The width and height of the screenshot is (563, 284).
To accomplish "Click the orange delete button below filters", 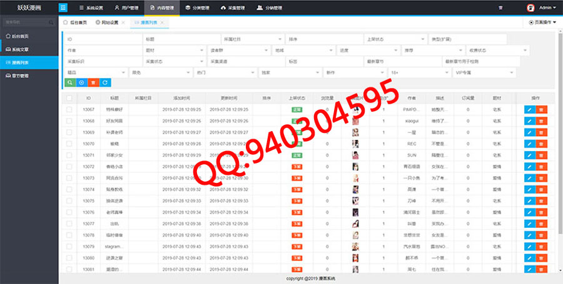I will click(93, 82).
